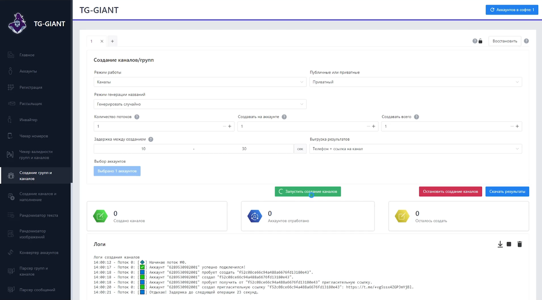This screenshot has width=542, height=300.
Task: Add a new tab with plus
Action: tap(112, 41)
